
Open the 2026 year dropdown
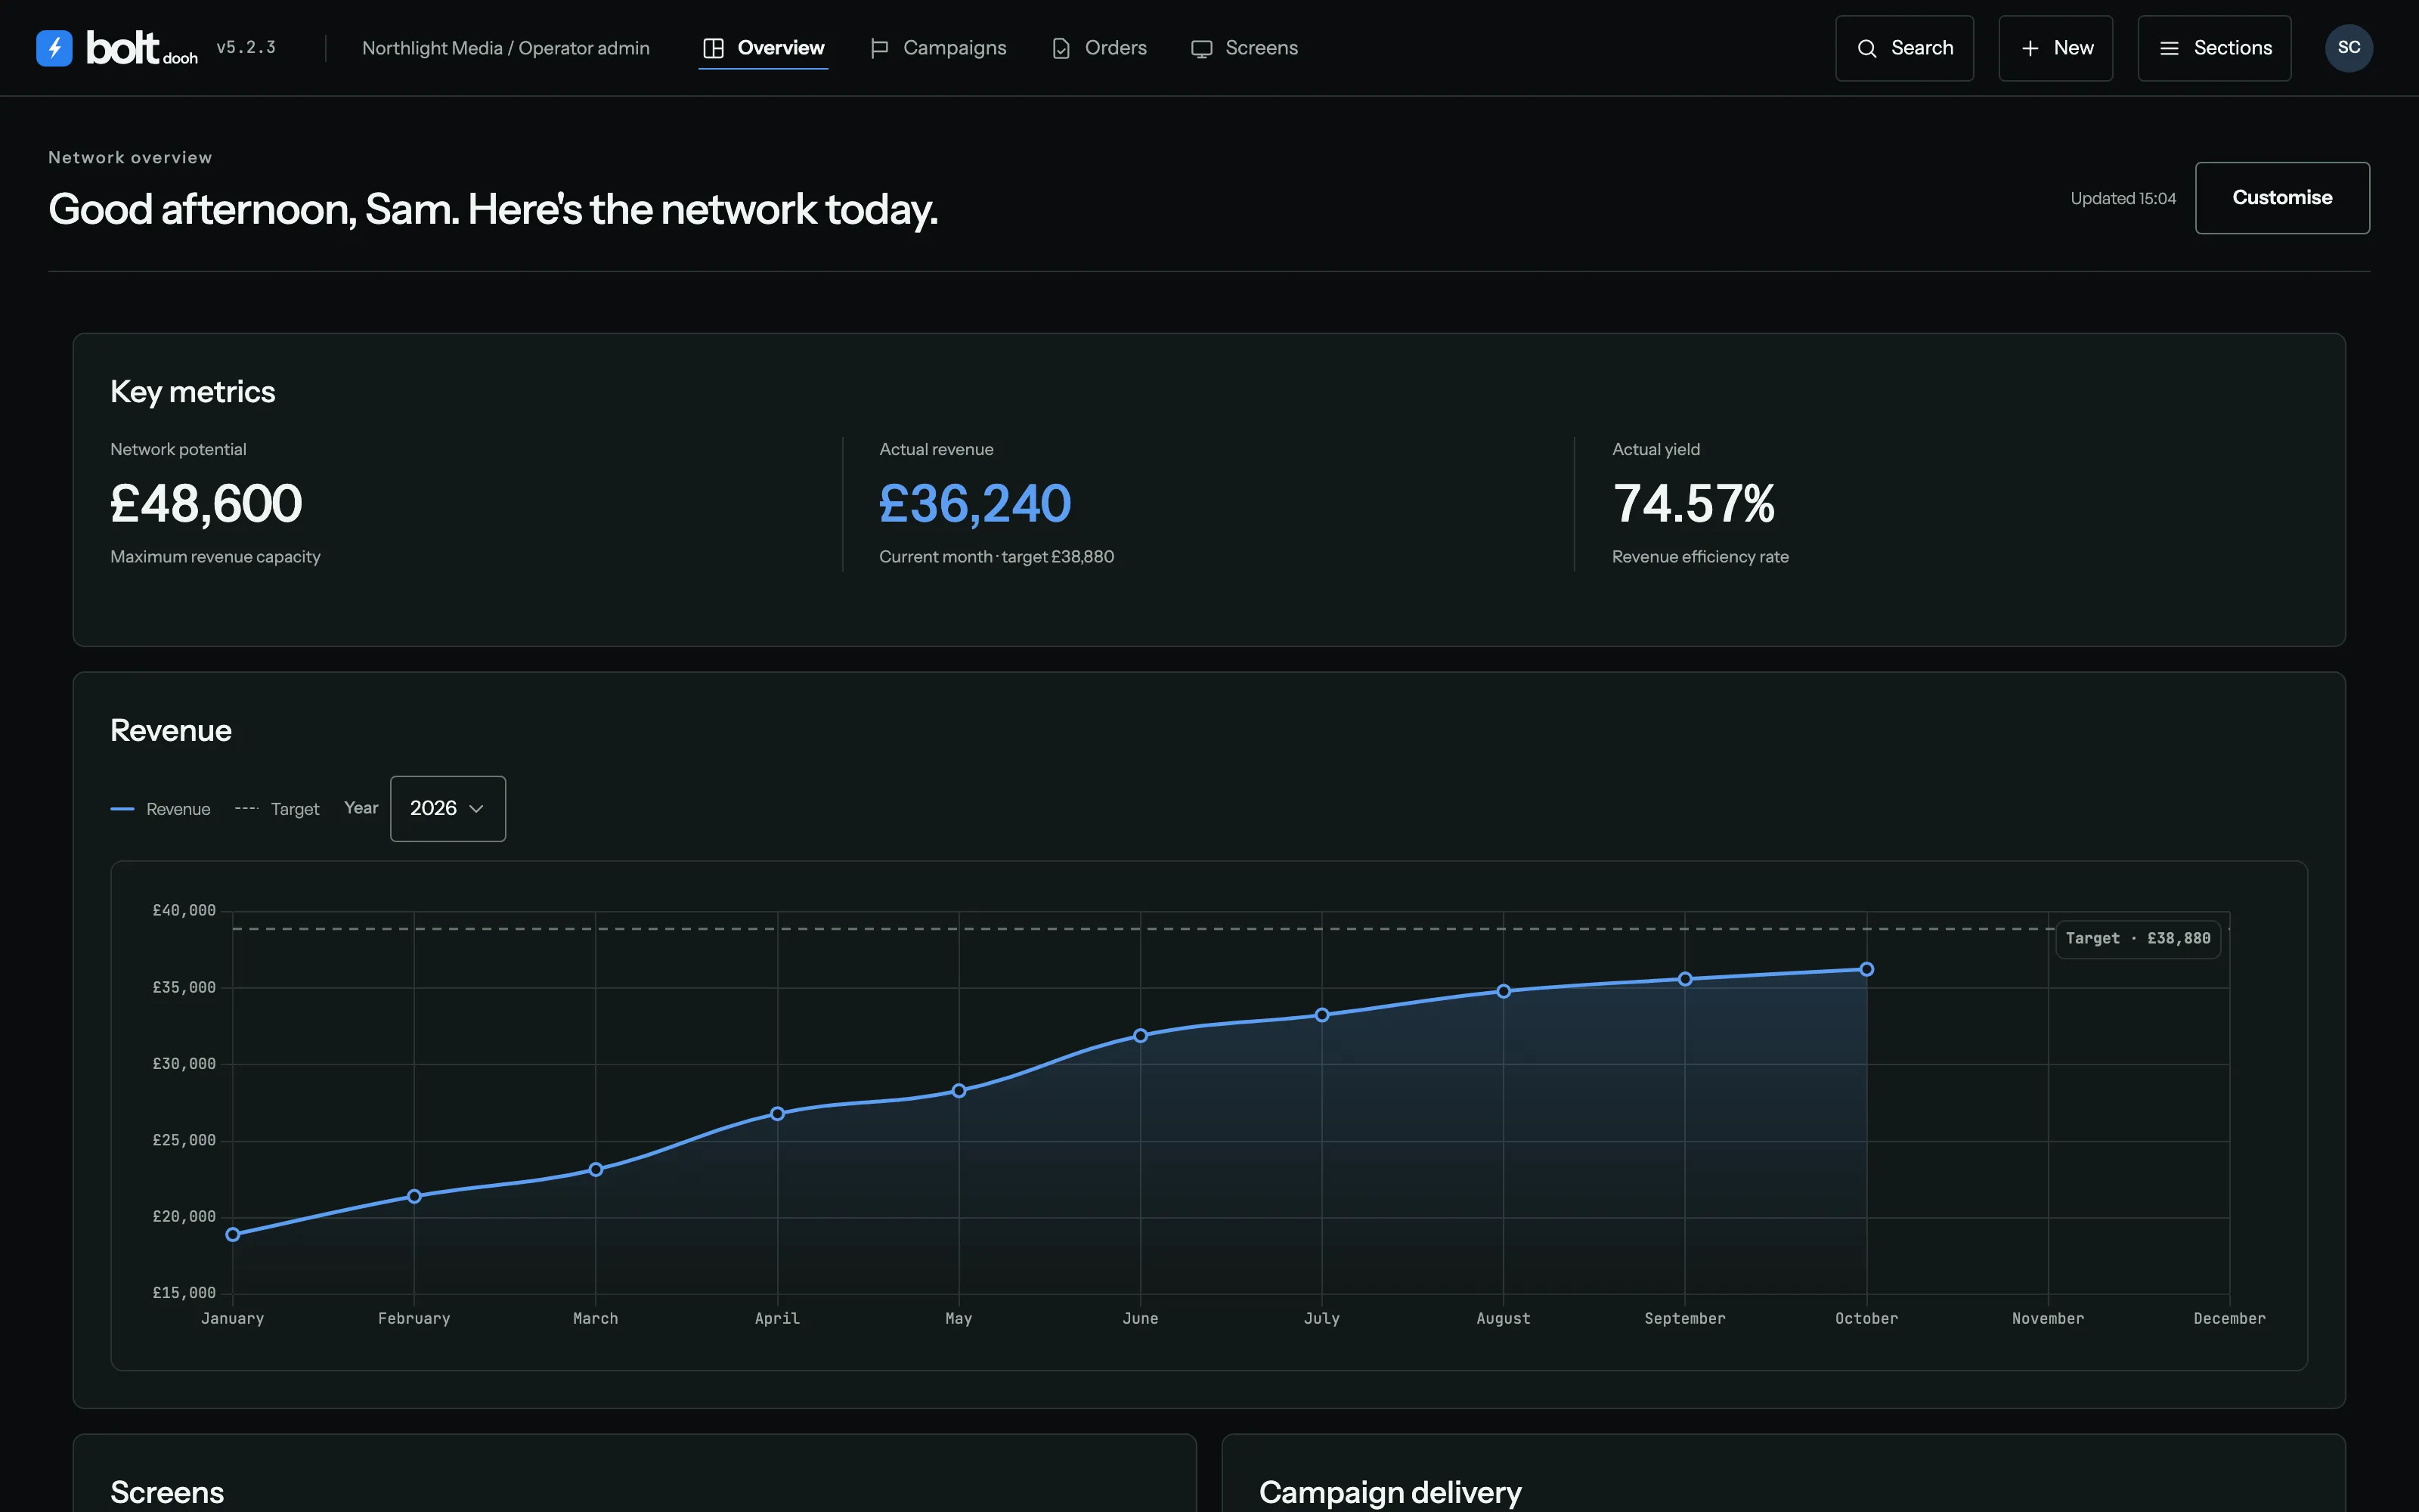pos(448,808)
